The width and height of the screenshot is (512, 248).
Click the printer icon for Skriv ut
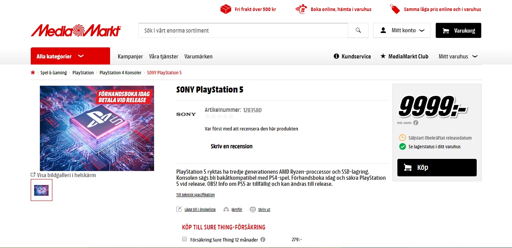[x=253, y=209]
